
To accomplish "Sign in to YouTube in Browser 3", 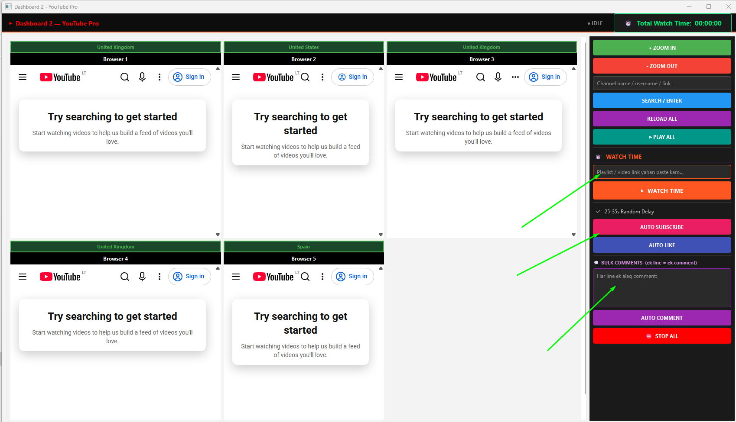I will (x=545, y=77).
